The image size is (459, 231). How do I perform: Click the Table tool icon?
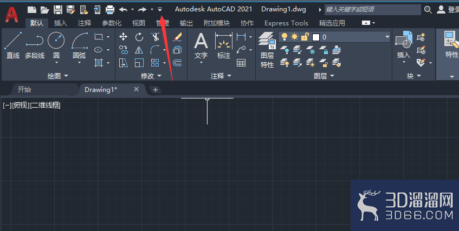(x=241, y=63)
